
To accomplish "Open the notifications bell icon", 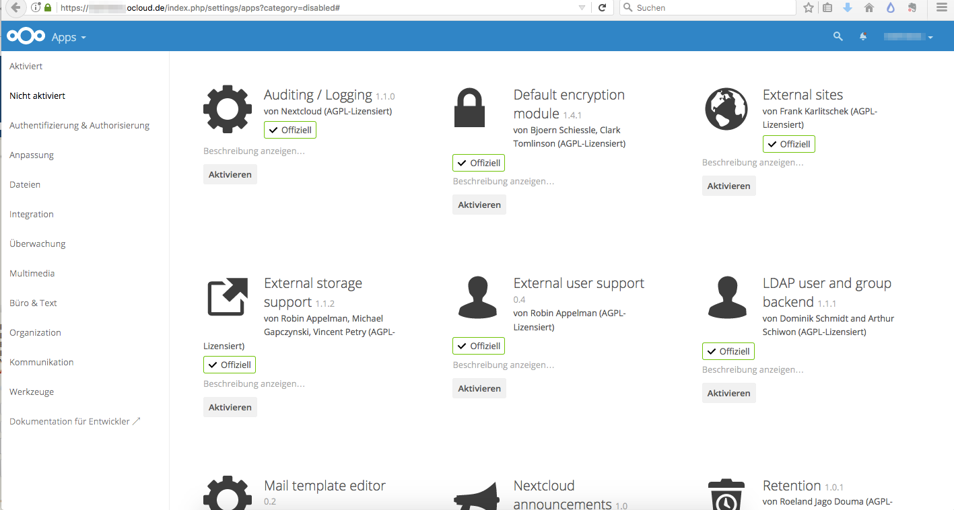I will pos(863,37).
